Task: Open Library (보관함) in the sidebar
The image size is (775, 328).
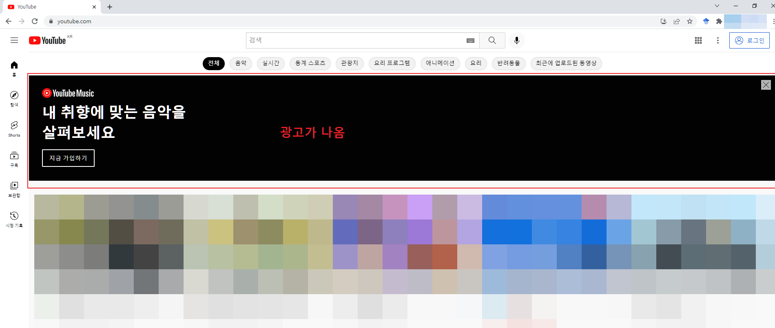Action: click(14, 189)
